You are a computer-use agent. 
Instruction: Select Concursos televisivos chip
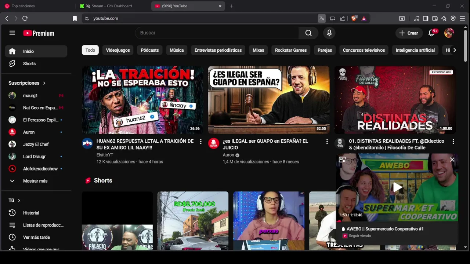(x=364, y=50)
